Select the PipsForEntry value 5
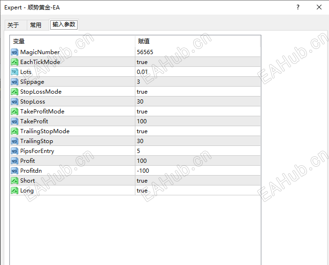Image resolution: width=329 pixels, height=265 pixels. pos(138,151)
